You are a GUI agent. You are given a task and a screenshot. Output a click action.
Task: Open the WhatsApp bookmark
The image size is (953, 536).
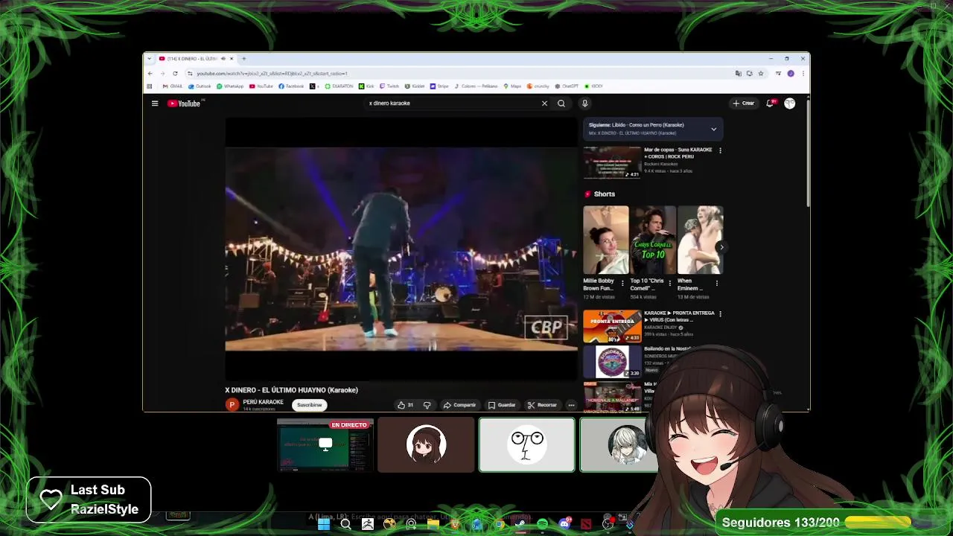229,86
